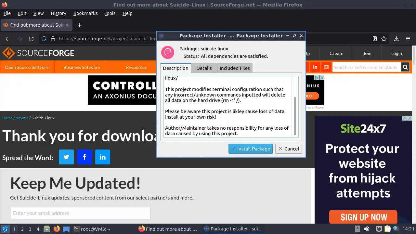Switch to the Details tab
416x234 pixels.
coord(204,68)
